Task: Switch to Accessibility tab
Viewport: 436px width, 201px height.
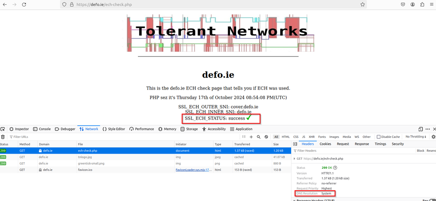Action: click(214, 129)
